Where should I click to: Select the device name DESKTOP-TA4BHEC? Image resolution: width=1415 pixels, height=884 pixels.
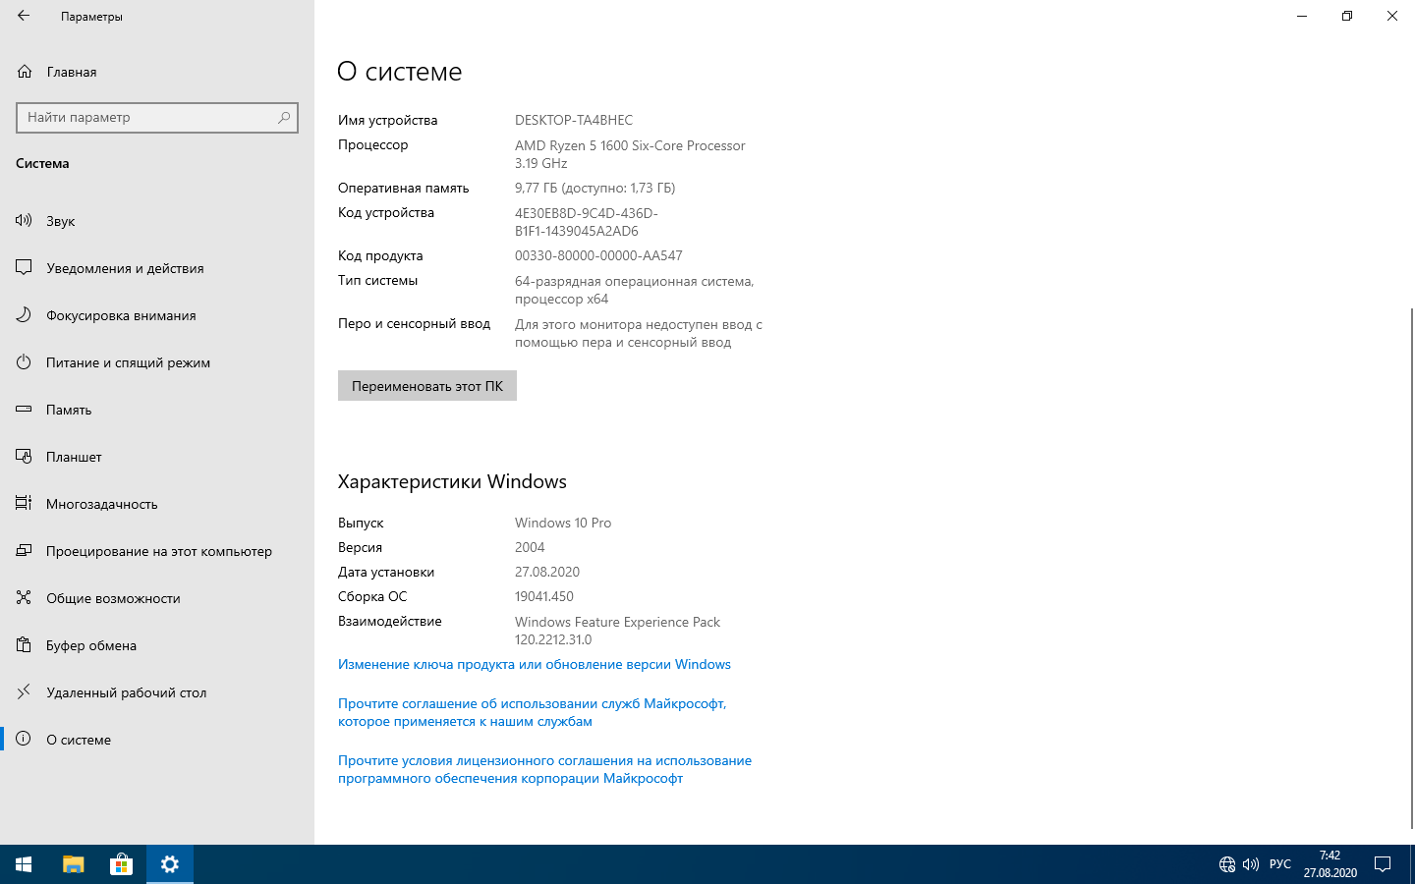click(x=574, y=120)
